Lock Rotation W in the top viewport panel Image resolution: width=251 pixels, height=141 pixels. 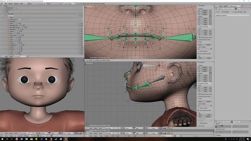coord(210,18)
